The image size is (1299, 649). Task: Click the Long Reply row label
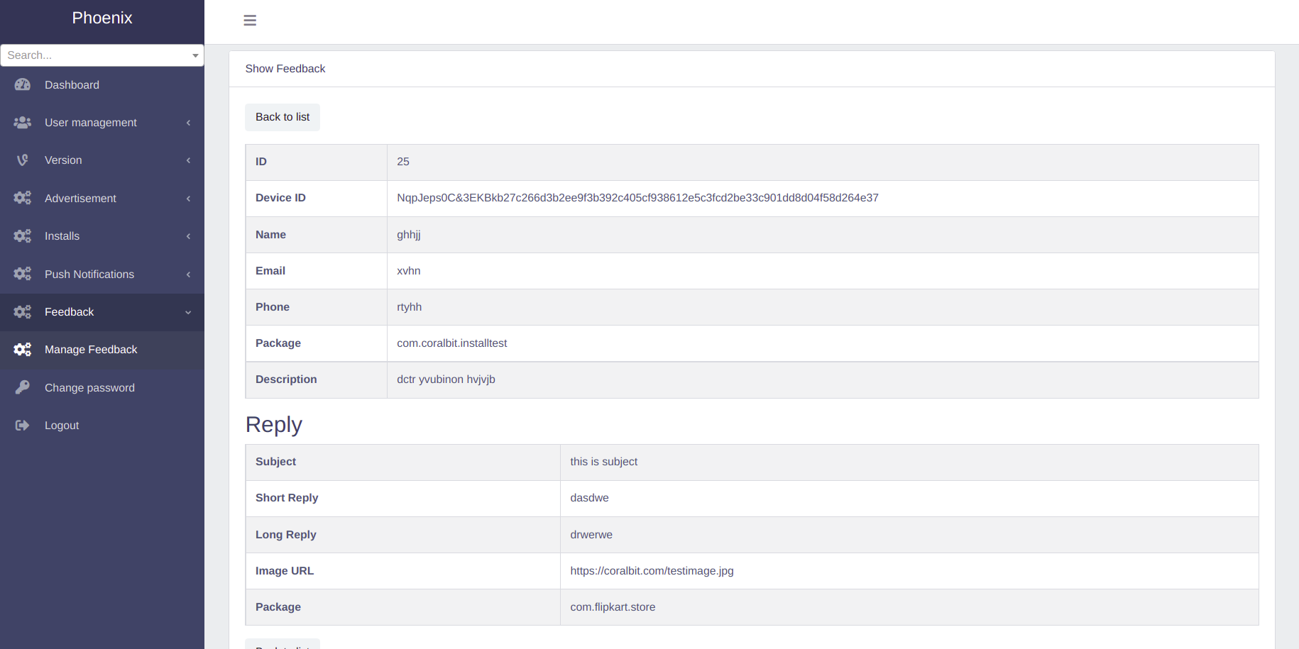point(286,535)
